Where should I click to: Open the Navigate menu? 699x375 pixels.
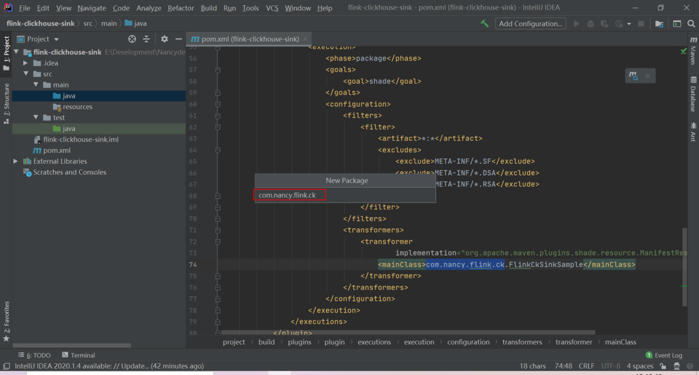pyautogui.click(x=91, y=8)
